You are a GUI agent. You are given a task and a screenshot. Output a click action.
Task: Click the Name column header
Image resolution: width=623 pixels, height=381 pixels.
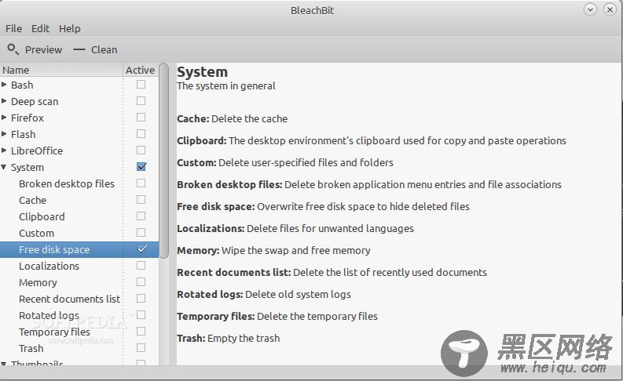pos(61,70)
